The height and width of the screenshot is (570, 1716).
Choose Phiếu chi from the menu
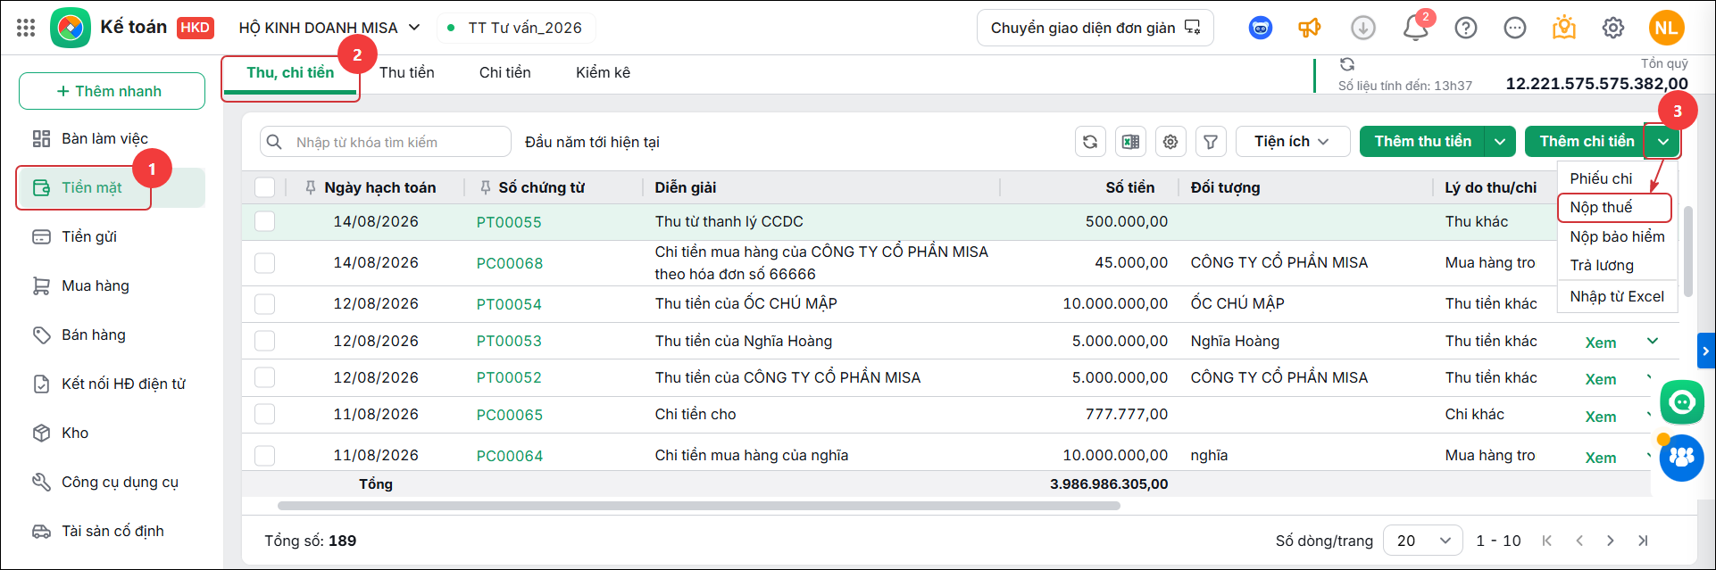[1615, 178]
